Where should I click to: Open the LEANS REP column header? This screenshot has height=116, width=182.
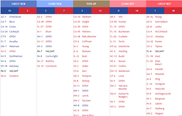(x=128, y=4)
